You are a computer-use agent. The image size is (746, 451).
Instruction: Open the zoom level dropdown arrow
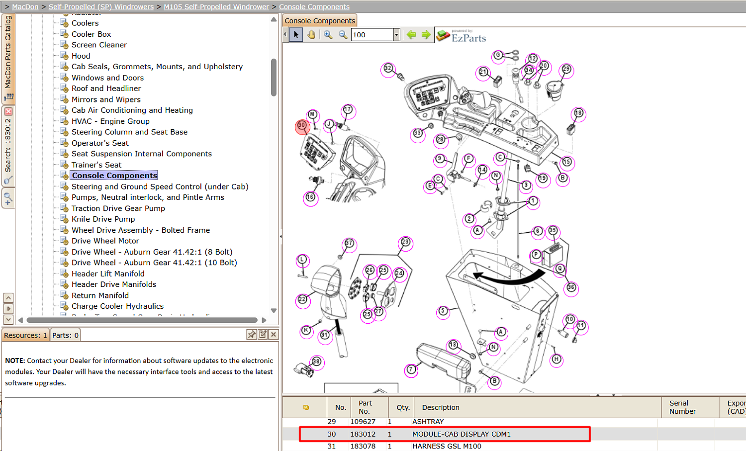(x=396, y=35)
